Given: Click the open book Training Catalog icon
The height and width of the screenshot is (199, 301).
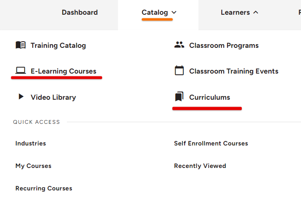Looking at the screenshot, I should click(20, 45).
